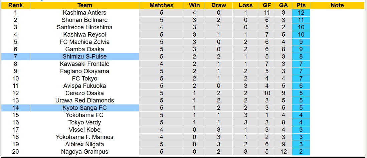Click Sanfrecce Hiroshima in the standings
The width and height of the screenshot is (367, 158).
[84, 27]
